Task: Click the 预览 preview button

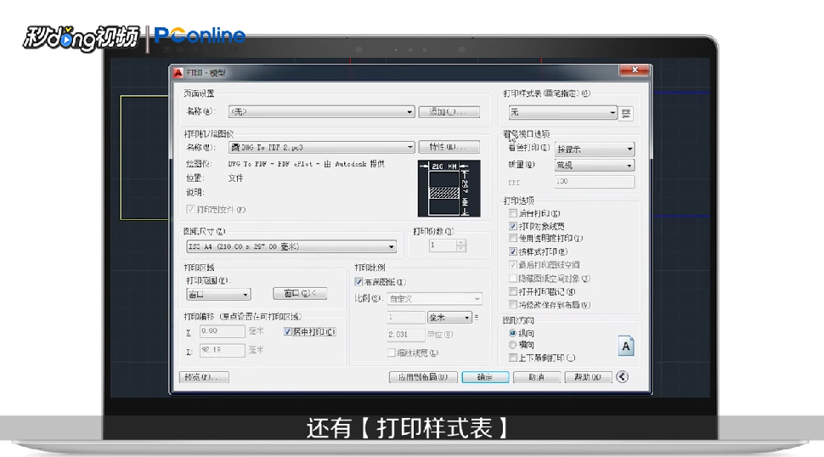Action: point(204,377)
